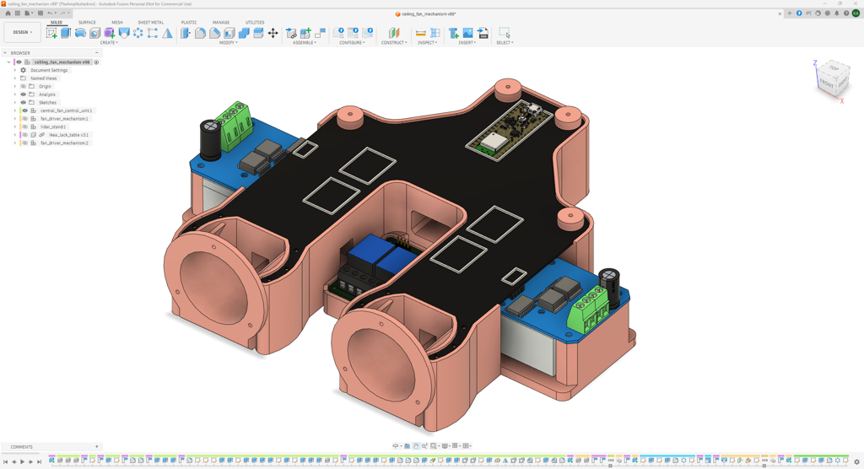Image resolution: width=864 pixels, height=469 pixels.
Task: Open the Design workspace dropdown
Action: coord(23,33)
